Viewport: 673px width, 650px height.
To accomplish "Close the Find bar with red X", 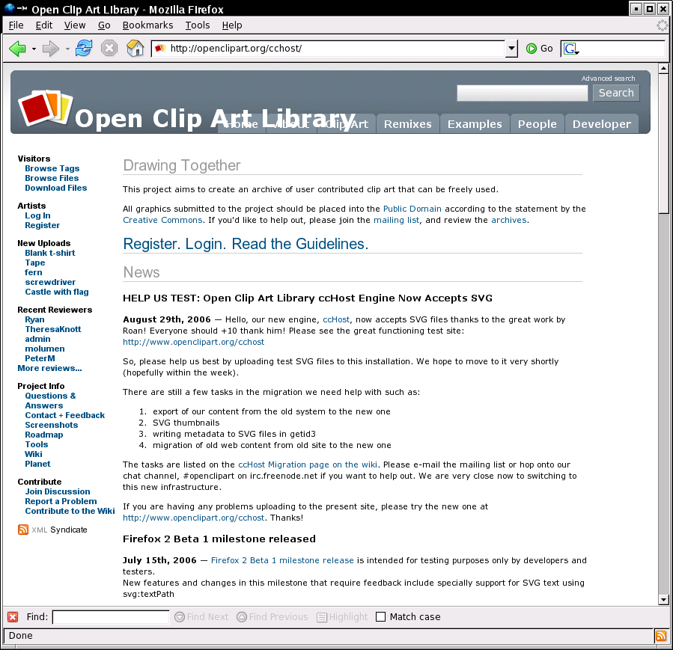I will pyautogui.click(x=13, y=617).
